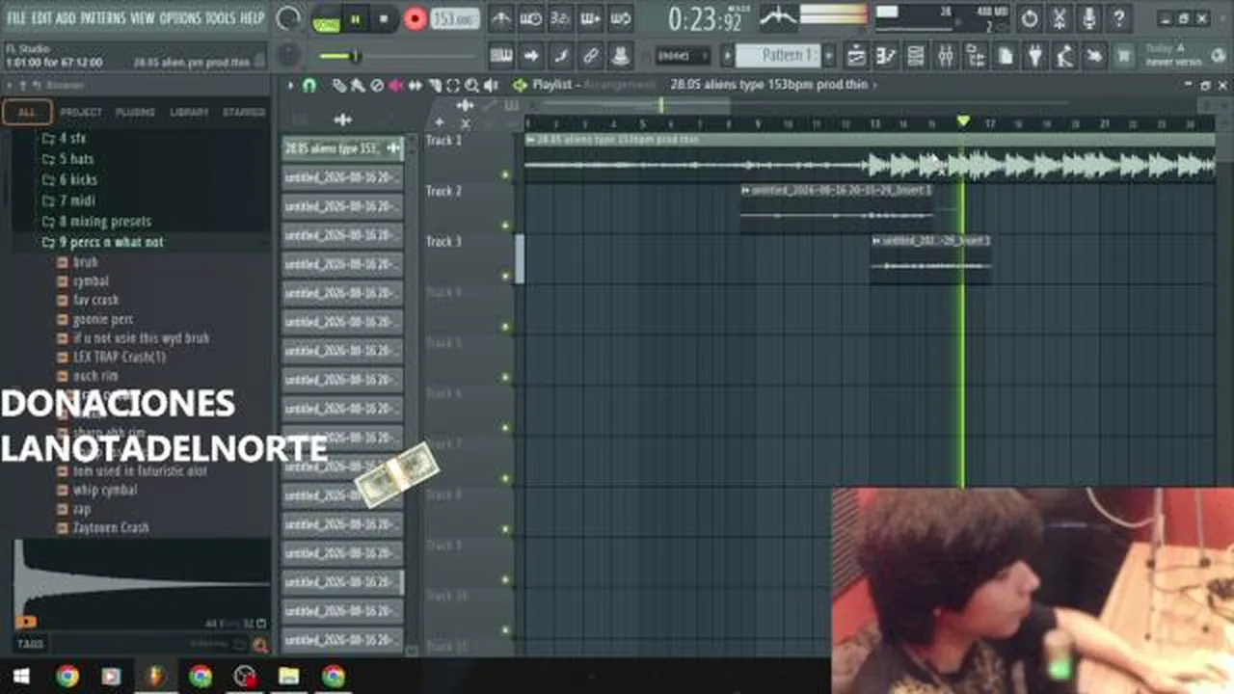Stop playback with the stop button
This screenshot has width=1234, height=694.
click(x=384, y=18)
